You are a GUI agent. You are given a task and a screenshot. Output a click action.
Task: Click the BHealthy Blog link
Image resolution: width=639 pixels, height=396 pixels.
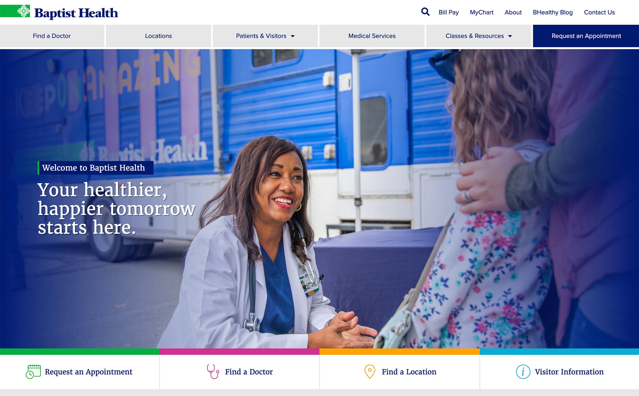[552, 12]
